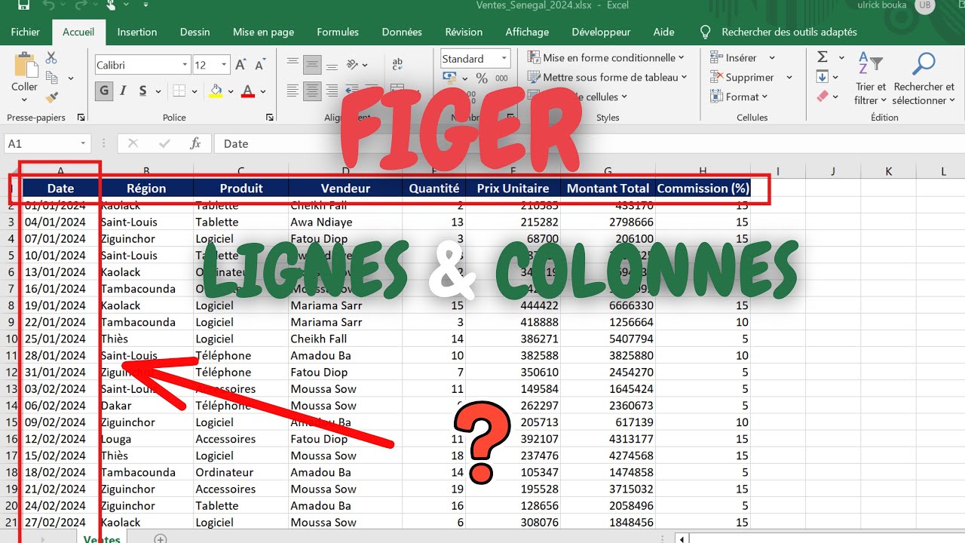Toggle touch/mouse mode icon
Screen dimensions: 965x543
pyautogui.click(x=112, y=5)
